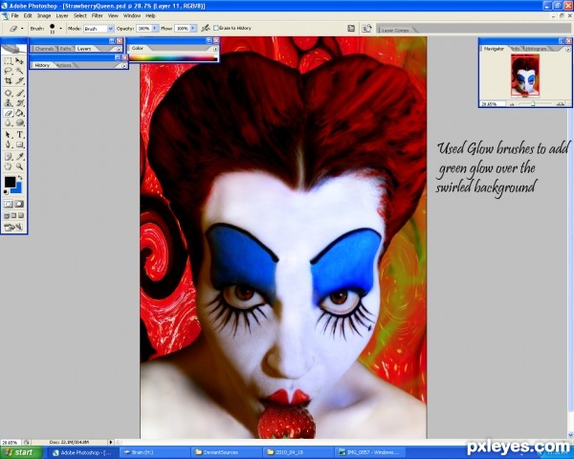This screenshot has width=574, height=459.
Task: Select the Type tool
Action: tap(19, 135)
